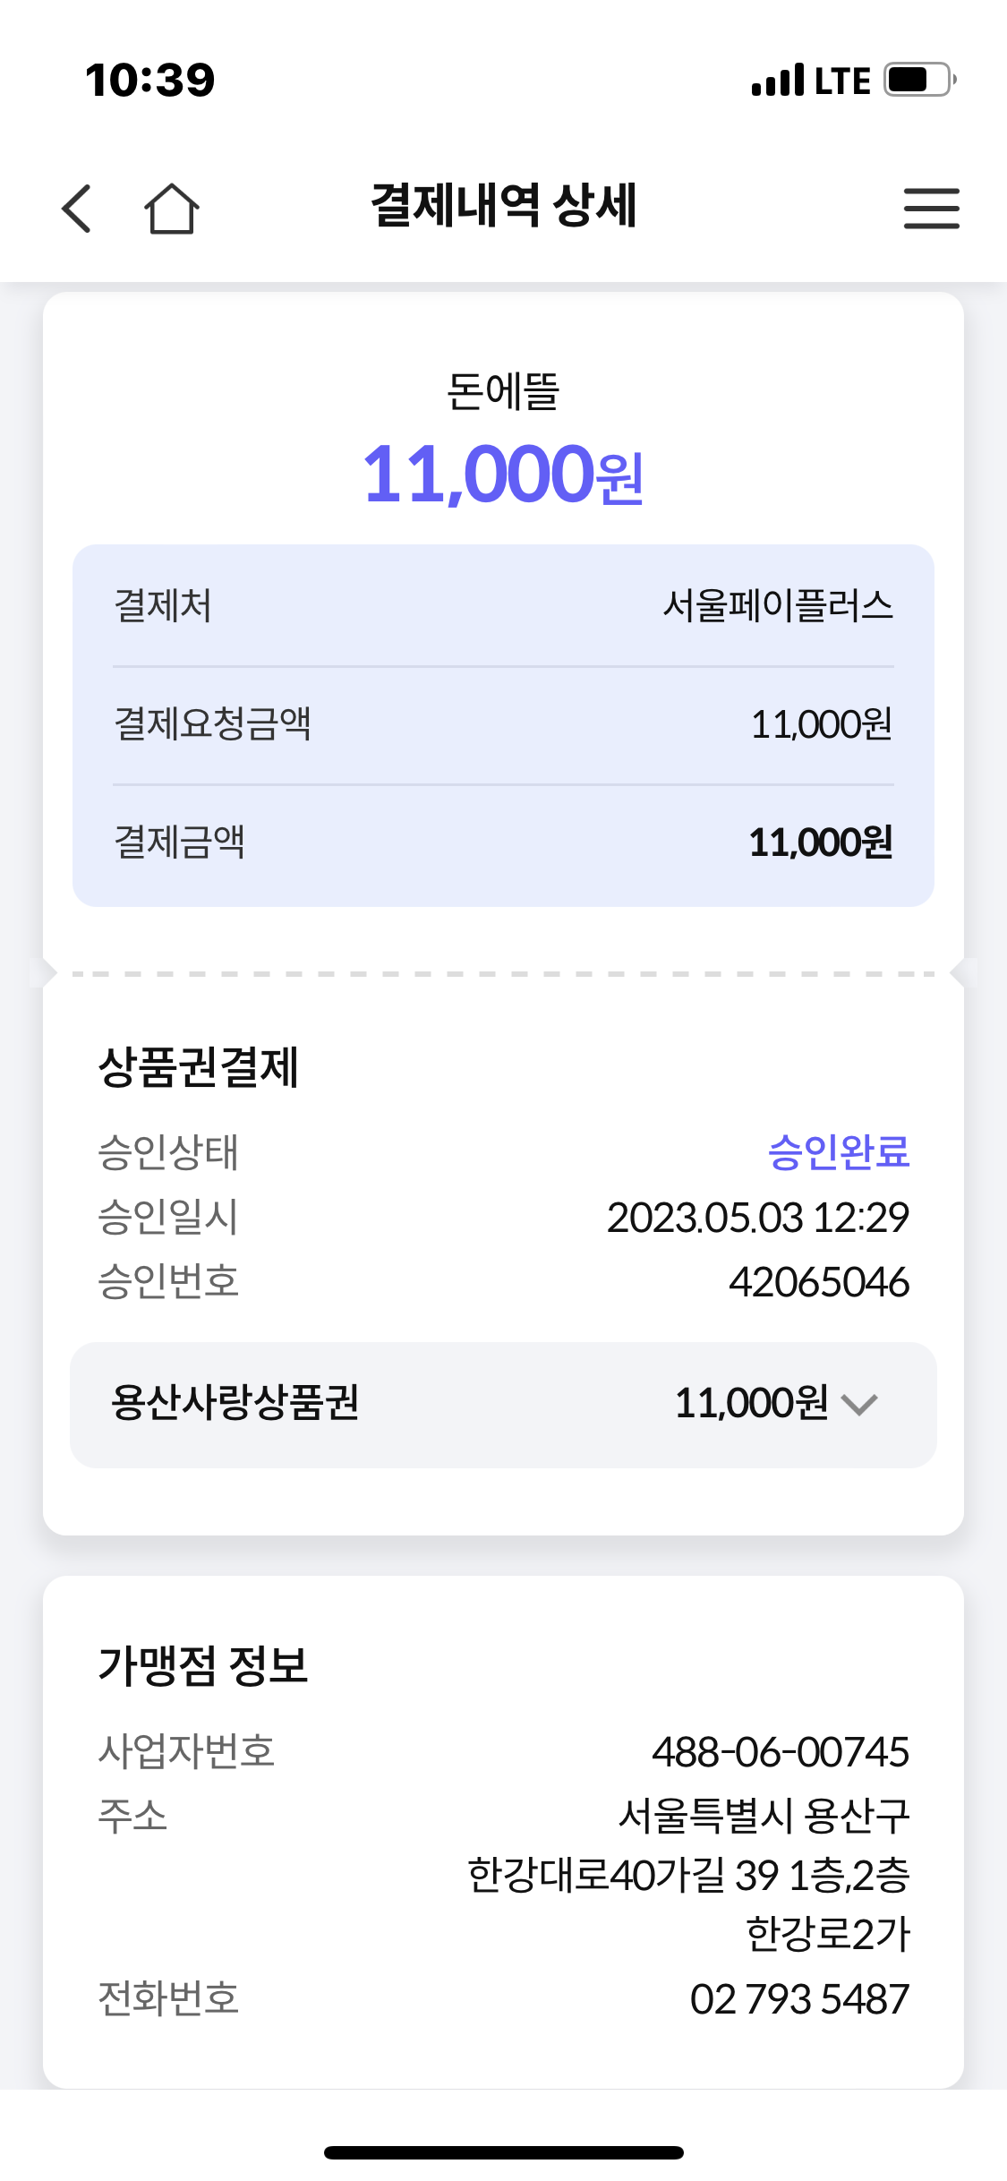Tap the 10:39 clock in status bar
Viewport: 1007px width, 2181px height.
[x=150, y=81]
